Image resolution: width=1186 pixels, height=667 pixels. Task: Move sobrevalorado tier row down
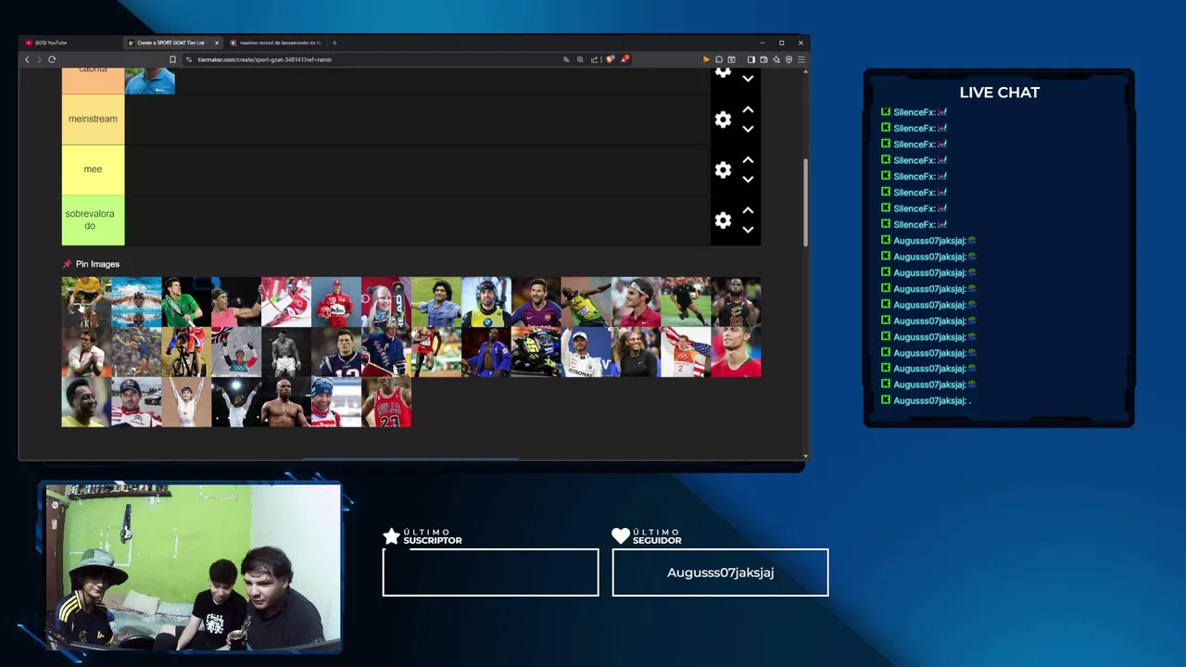click(x=748, y=230)
